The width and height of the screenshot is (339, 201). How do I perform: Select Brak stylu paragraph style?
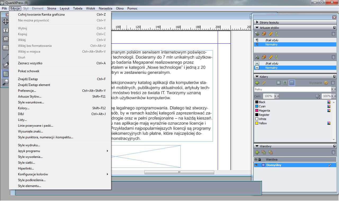295,40
